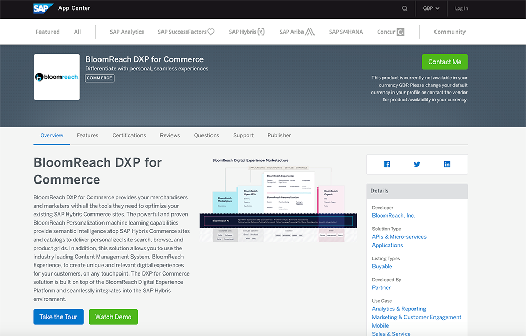Click the COMMERCE tag badge
The height and width of the screenshot is (336, 526).
coord(99,78)
